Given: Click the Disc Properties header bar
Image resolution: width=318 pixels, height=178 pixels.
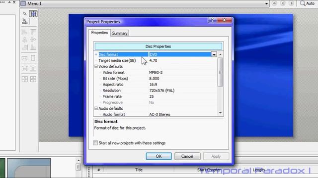Looking at the screenshot, I should (159, 46).
